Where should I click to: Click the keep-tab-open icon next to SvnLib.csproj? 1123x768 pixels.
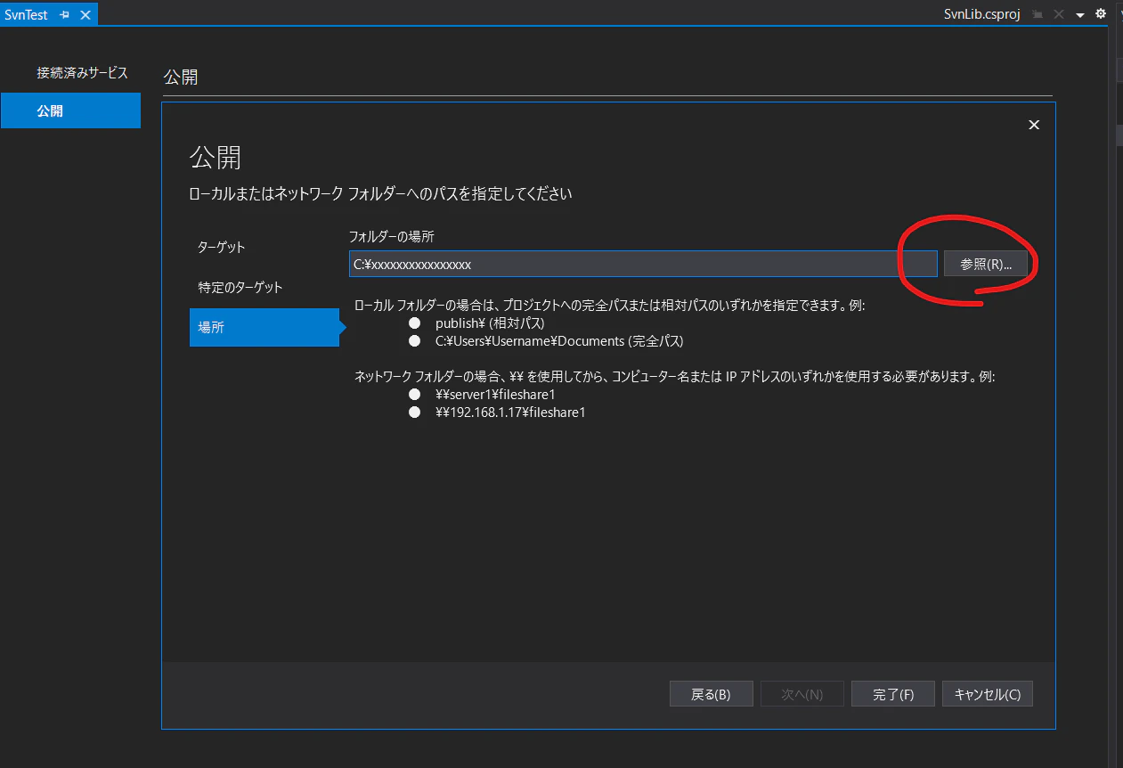click(x=1038, y=13)
